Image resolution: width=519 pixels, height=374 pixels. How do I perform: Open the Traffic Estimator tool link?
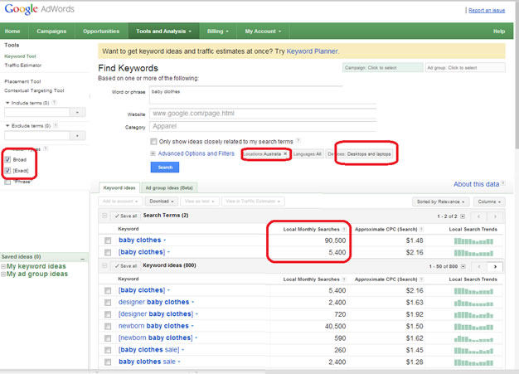coord(23,66)
